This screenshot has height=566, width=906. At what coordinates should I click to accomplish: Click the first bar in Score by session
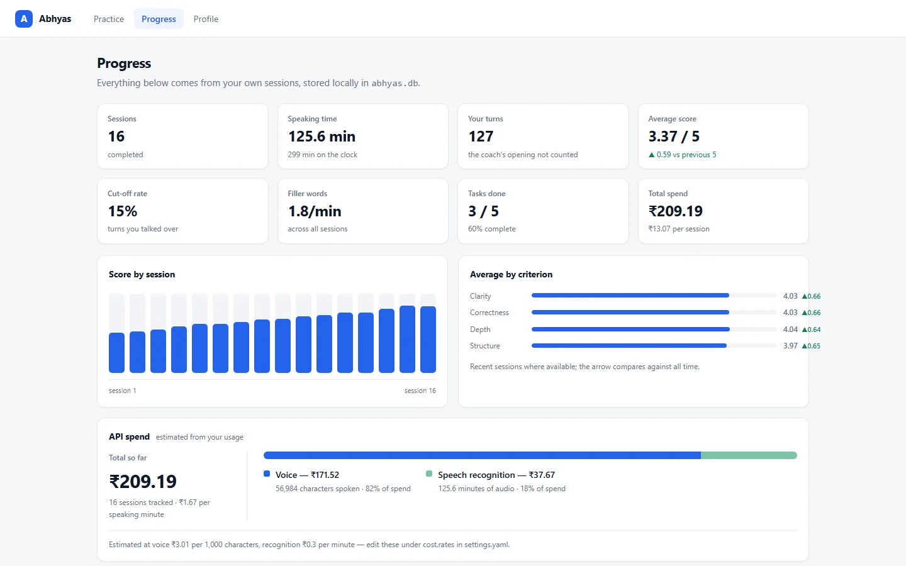pyautogui.click(x=116, y=353)
